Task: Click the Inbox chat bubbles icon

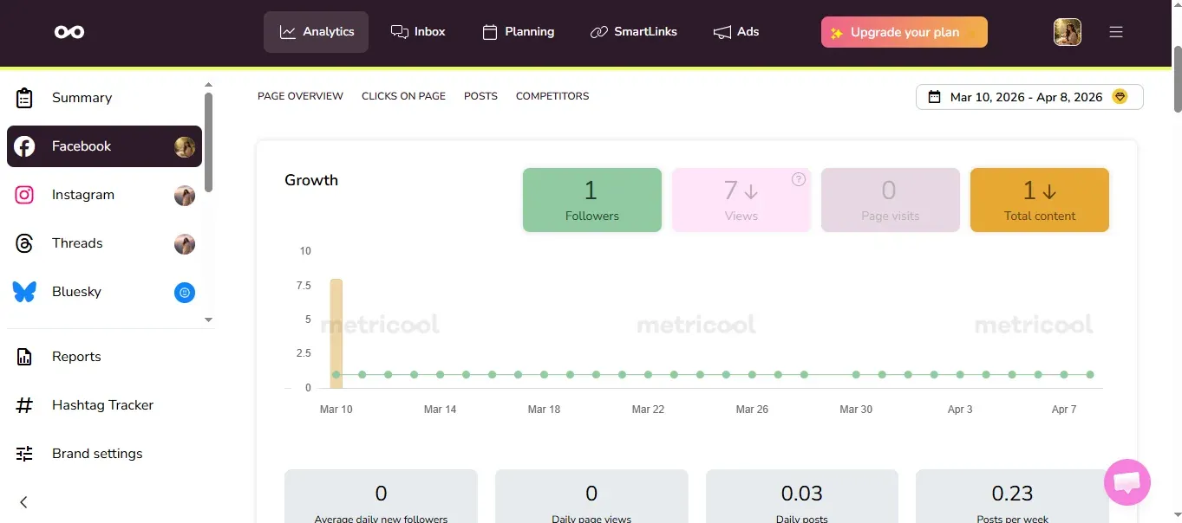Action: point(400,32)
